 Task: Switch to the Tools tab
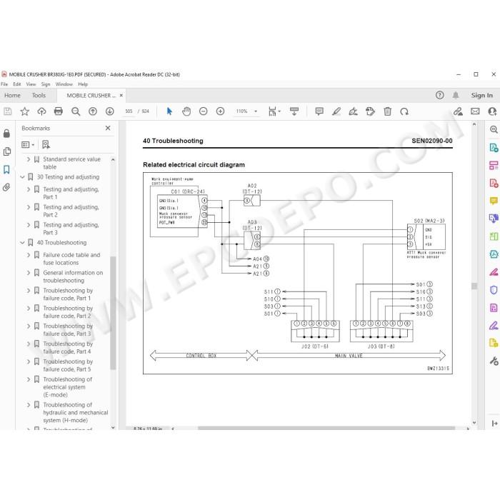point(39,95)
